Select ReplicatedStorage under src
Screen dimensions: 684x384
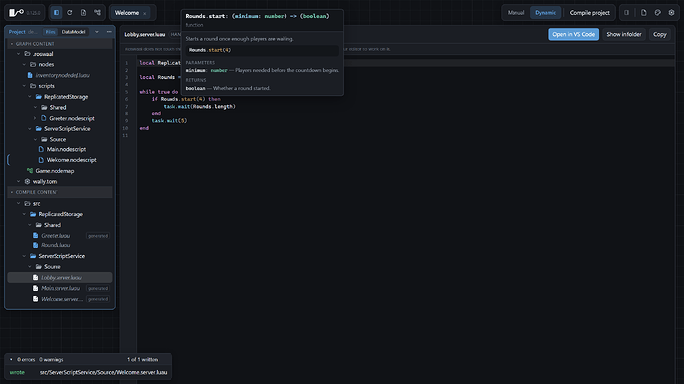coord(60,214)
